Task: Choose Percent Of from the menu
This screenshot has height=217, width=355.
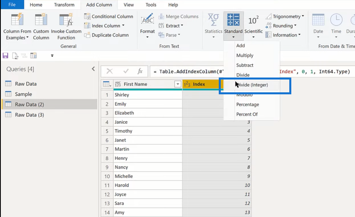Action: click(x=252, y=114)
